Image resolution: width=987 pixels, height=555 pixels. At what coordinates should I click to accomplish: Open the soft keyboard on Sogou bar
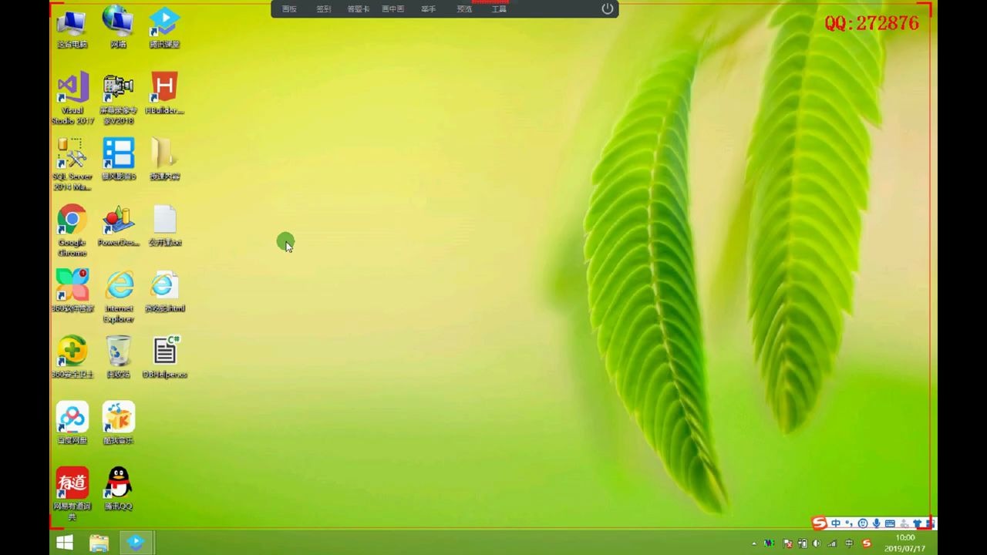click(890, 523)
